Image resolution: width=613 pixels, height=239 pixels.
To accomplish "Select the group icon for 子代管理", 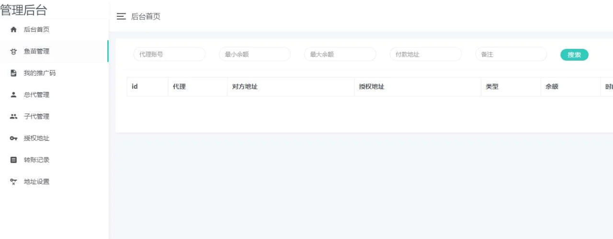I will pos(13,116).
